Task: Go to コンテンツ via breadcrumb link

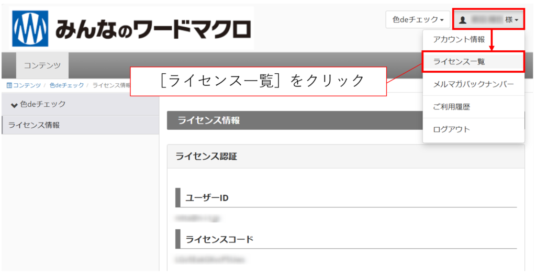Action: click(x=27, y=85)
